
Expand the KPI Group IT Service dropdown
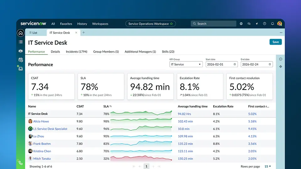point(186,64)
